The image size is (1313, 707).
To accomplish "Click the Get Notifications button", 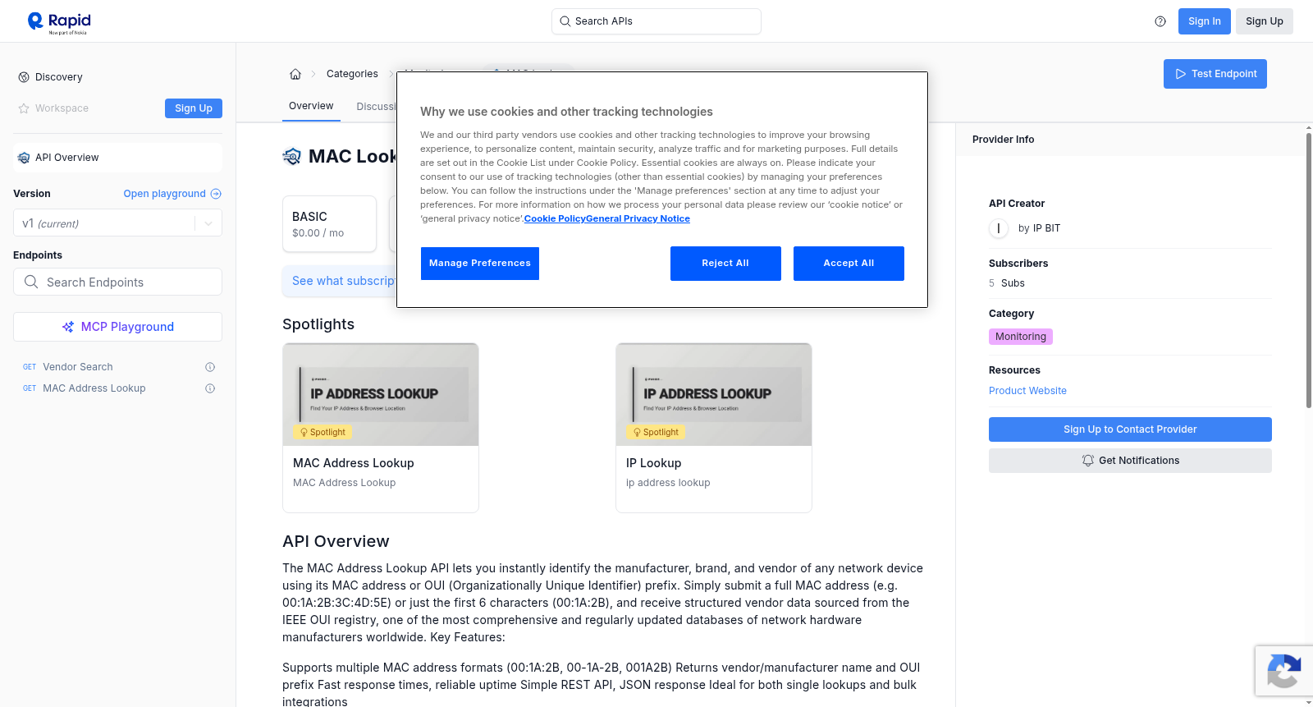I will [1130, 461].
